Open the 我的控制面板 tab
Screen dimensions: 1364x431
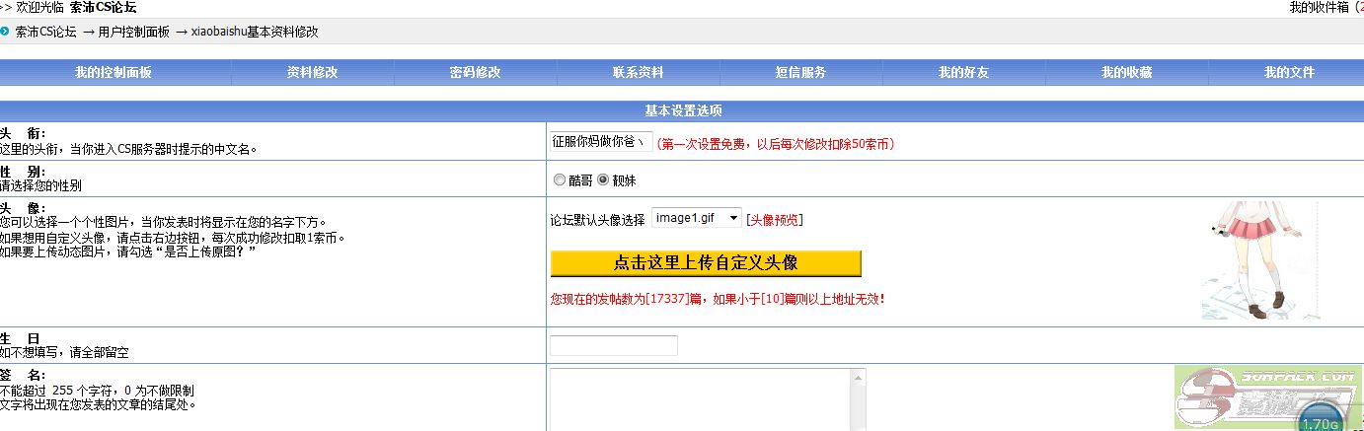click(114, 73)
